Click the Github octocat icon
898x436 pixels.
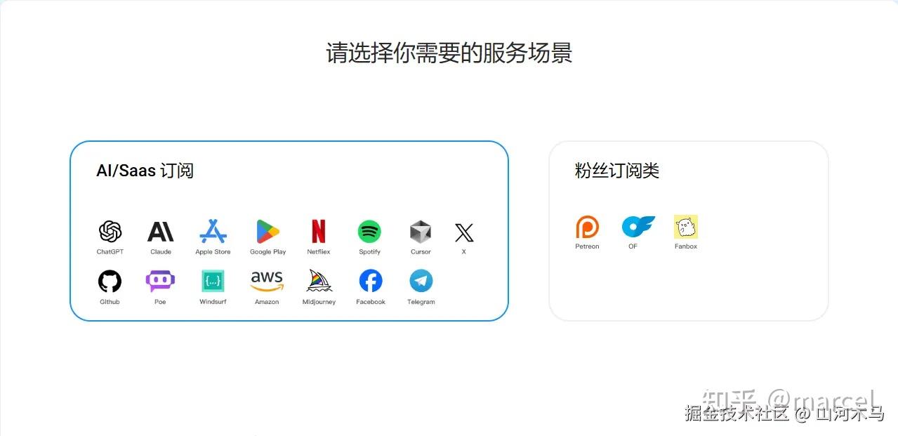[x=110, y=282]
